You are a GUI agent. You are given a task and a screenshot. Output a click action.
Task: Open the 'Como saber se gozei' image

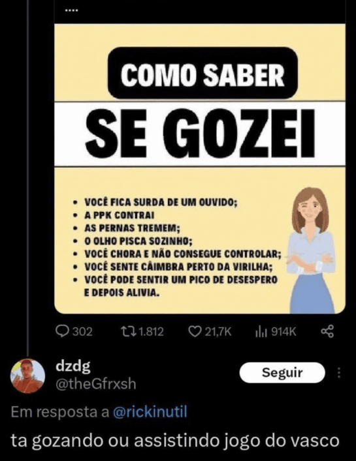click(200, 169)
